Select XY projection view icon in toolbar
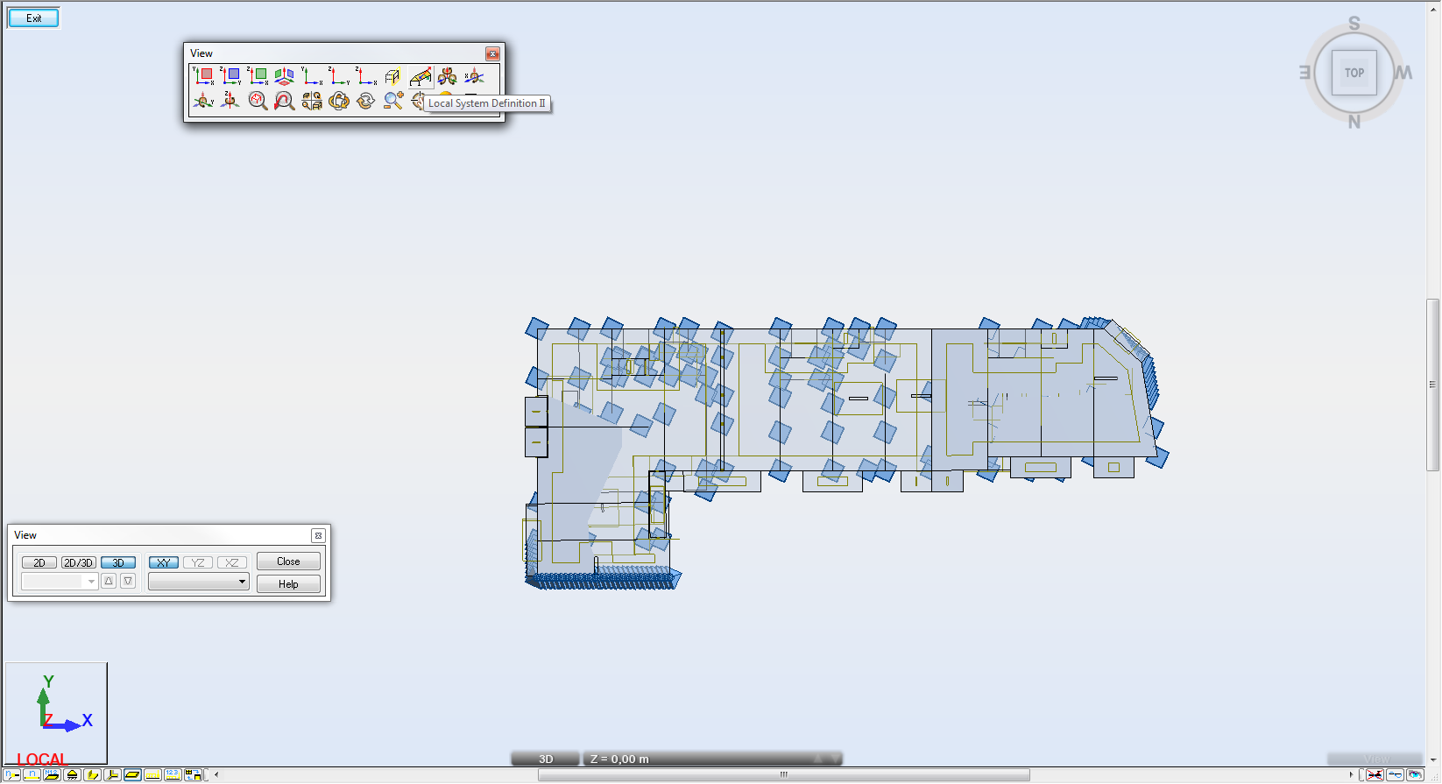 pos(203,76)
